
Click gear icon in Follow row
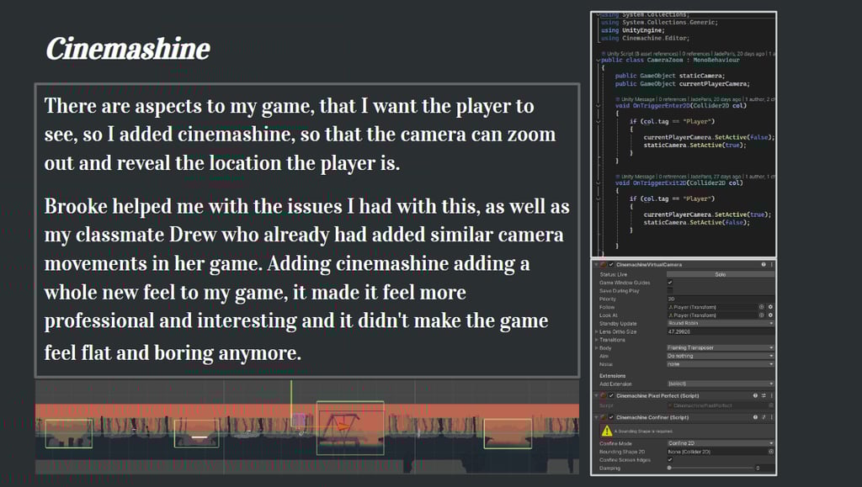(x=770, y=307)
